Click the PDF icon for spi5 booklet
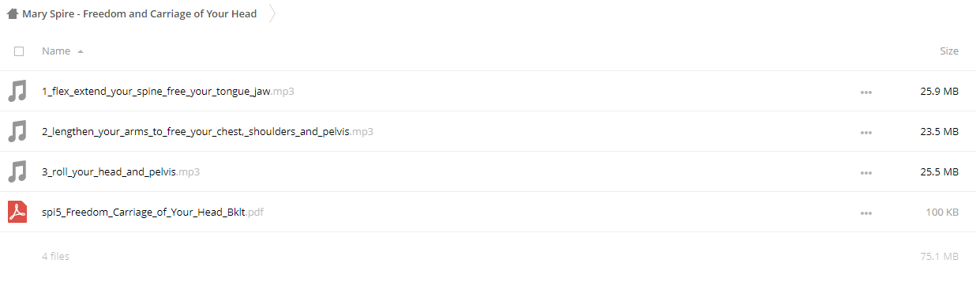The width and height of the screenshot is (976, 286). tap(17, 212)
